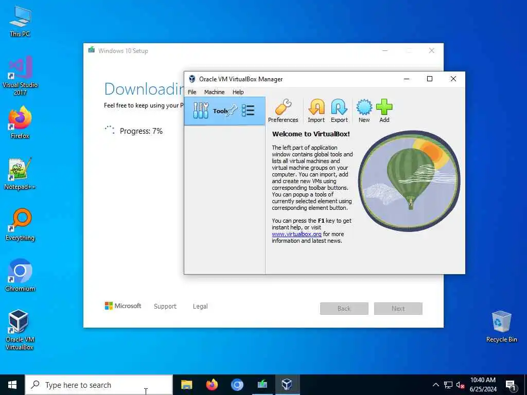Screen dimensions: 527x395
Task: Click the taskbar search box
Action: coord(99,385)
